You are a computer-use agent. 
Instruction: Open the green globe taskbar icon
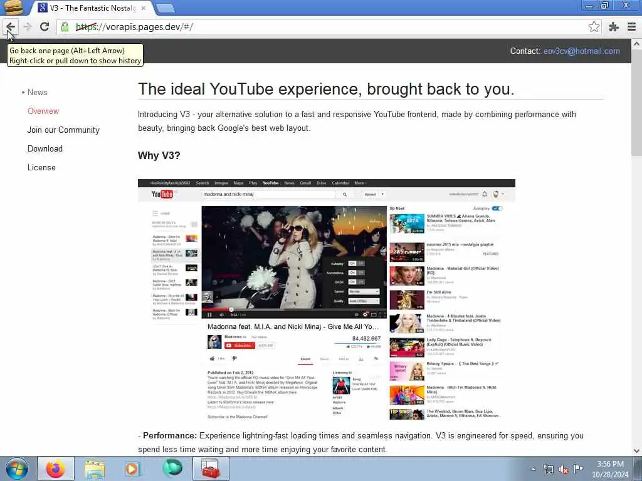(x=172, y=468)
